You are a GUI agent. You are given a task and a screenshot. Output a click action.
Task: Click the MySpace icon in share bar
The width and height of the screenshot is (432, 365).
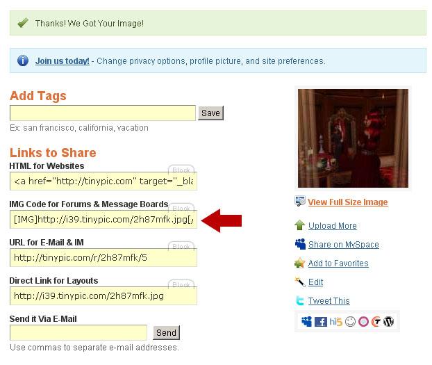pos(306,322)
